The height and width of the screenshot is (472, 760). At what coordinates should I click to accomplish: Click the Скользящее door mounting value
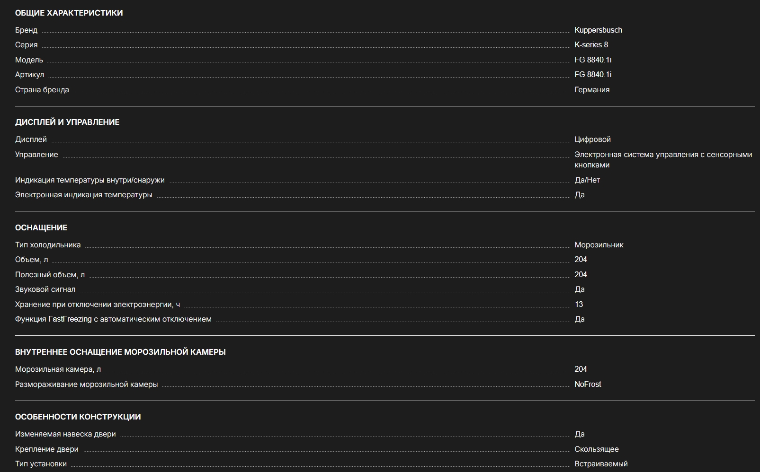pos(596,449)
